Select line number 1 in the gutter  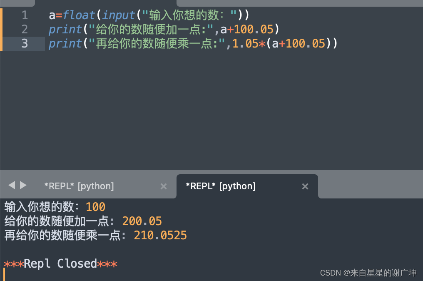[24, 15]
